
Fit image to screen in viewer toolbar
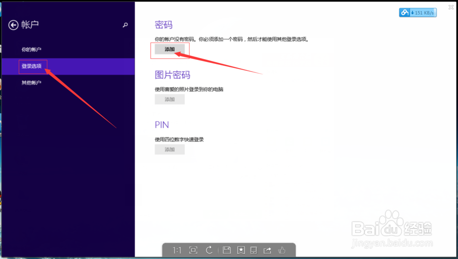pyautogui.click(x=193, y=250)
